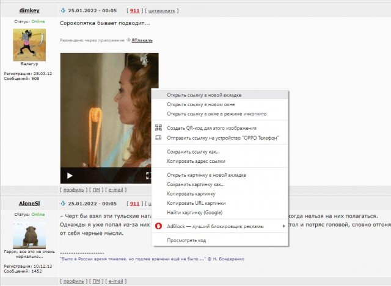The width and height of the screenshot is (391, 286).
Task: Click 'Сообщений: 1452' under AloneSl
Action: coord(23,271)
